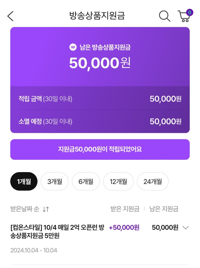Select the 1개월 period filter
Image resolution: width=200 pixels, height=268 pixels.
click(x=24, y=182)
